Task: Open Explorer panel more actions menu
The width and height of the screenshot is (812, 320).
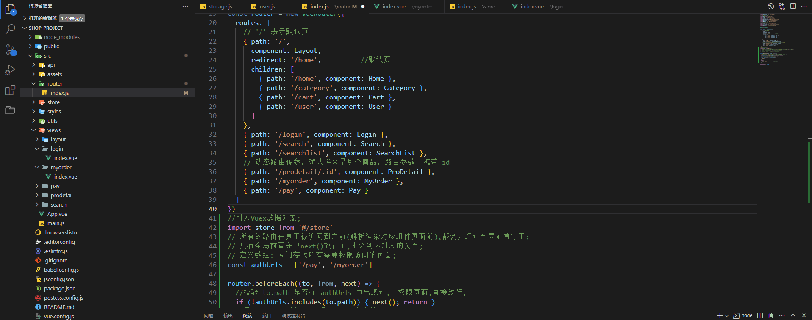Action: point(185,6)
